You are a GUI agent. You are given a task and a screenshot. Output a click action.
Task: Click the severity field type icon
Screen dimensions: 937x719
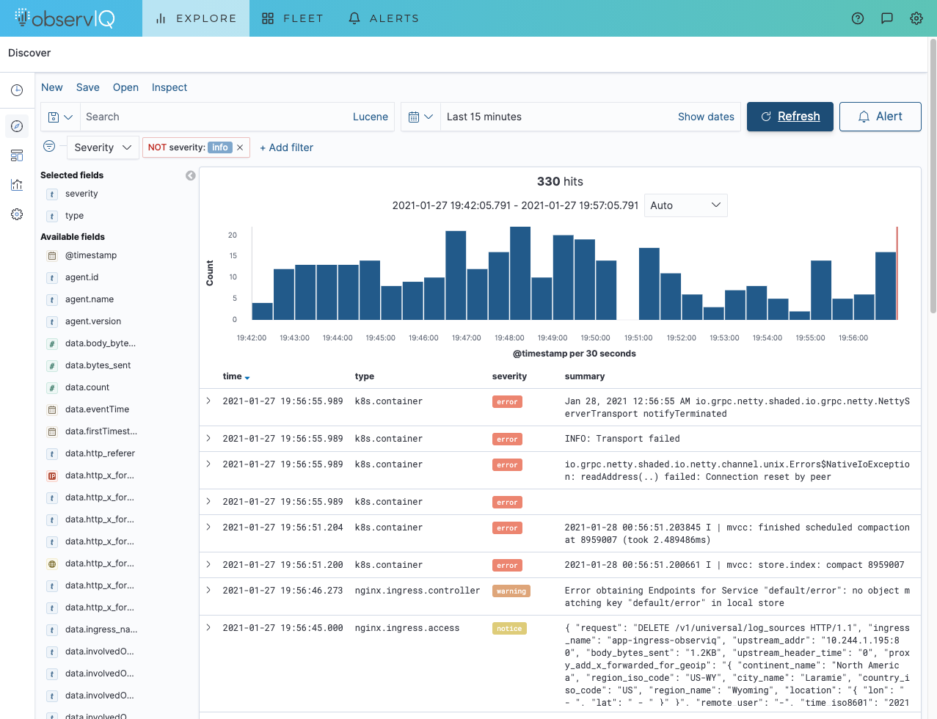pos(52,194)
